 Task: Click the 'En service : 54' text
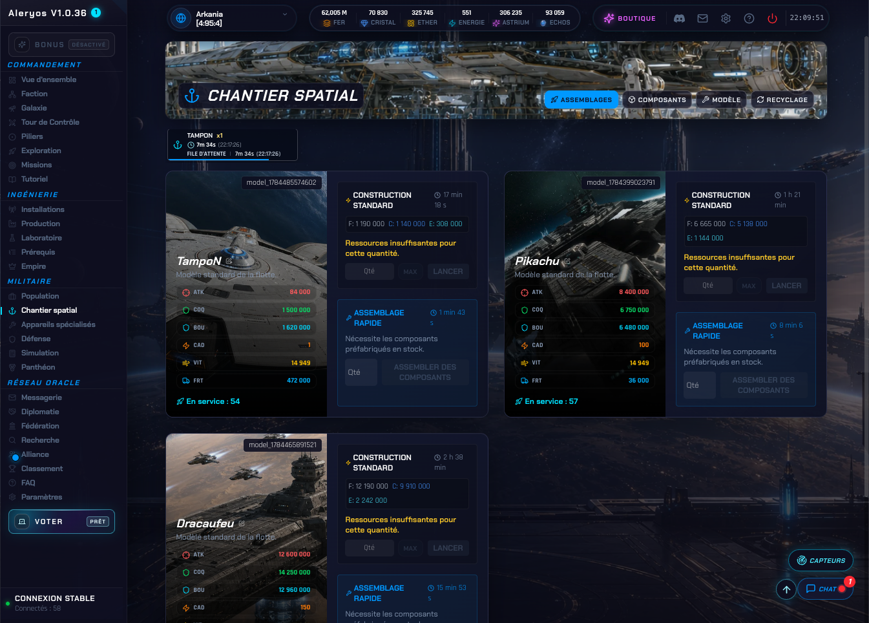tap(213, 401)
